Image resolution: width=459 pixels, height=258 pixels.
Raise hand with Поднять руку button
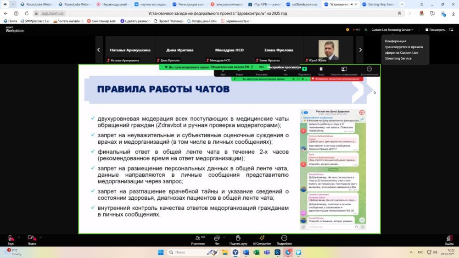pos(238,240)
